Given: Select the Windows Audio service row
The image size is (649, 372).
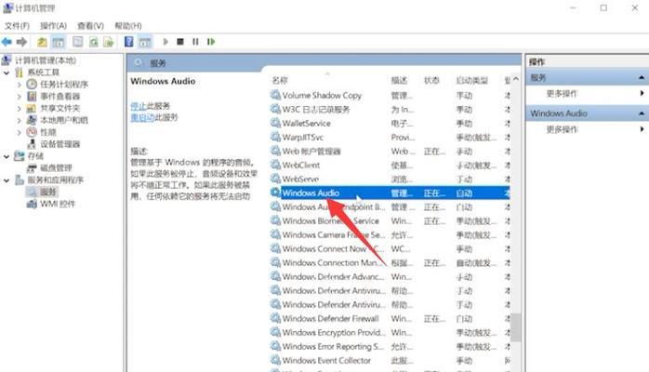Looking at the screenshot, I should tap(390, 193).
